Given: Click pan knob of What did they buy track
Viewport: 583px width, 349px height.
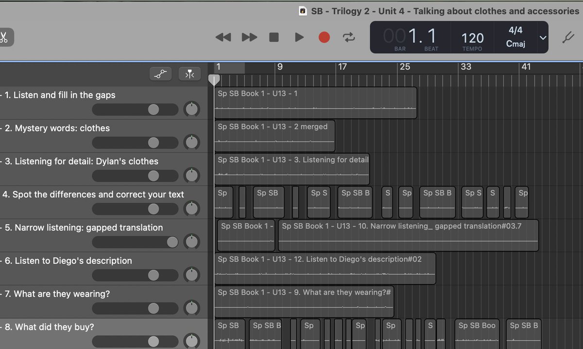Looking at the screenshot, I should click(192, 341).
